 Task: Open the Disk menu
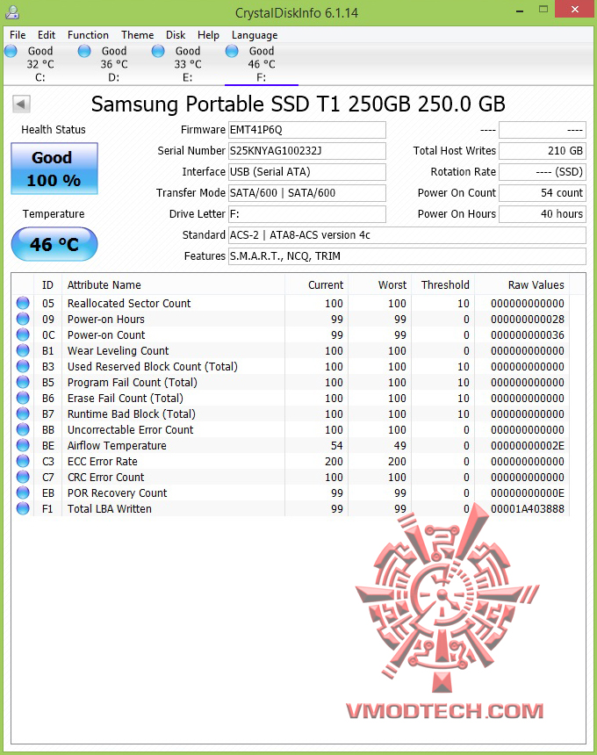pos(176,35)
